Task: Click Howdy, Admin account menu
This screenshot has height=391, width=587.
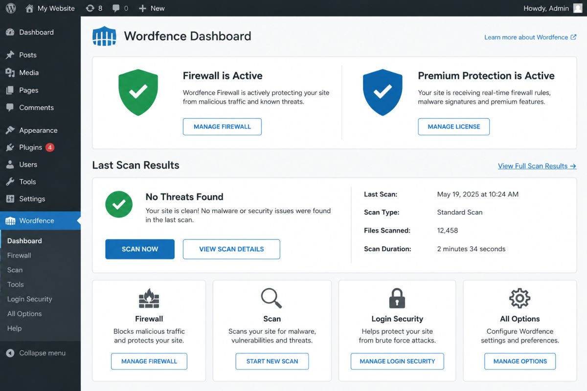Action: (x=553, y=8)
